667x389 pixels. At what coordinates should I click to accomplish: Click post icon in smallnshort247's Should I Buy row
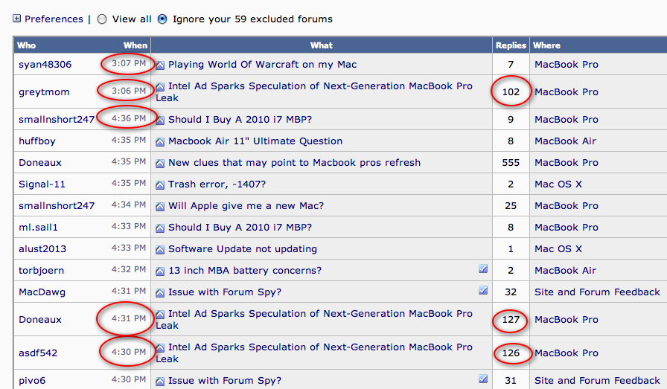pyautogui.click(x=160, y=120)
